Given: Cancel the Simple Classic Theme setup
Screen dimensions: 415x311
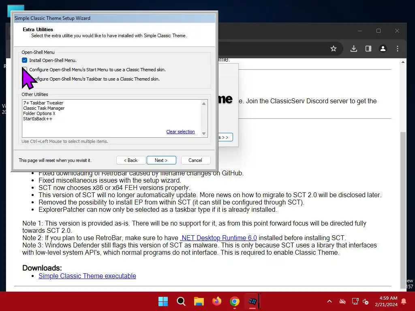Looking at the screenshot, I should pos(195,160).
